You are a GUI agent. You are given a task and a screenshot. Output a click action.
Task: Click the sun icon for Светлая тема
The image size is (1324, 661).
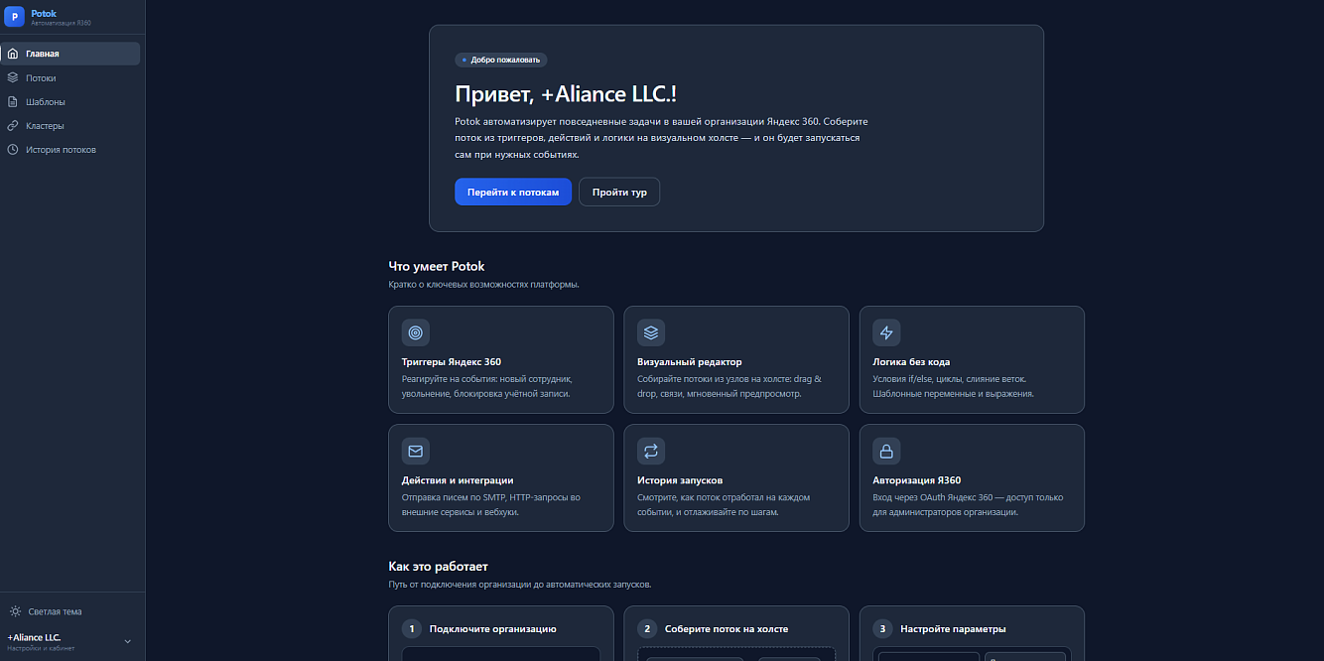click(15, 611)
